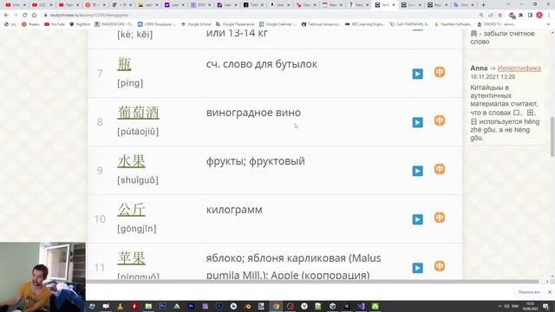Image resolution: width=555 pixels, height=312 pixels.
Task: Close the downloads bar with X
Action: [549, 292]
